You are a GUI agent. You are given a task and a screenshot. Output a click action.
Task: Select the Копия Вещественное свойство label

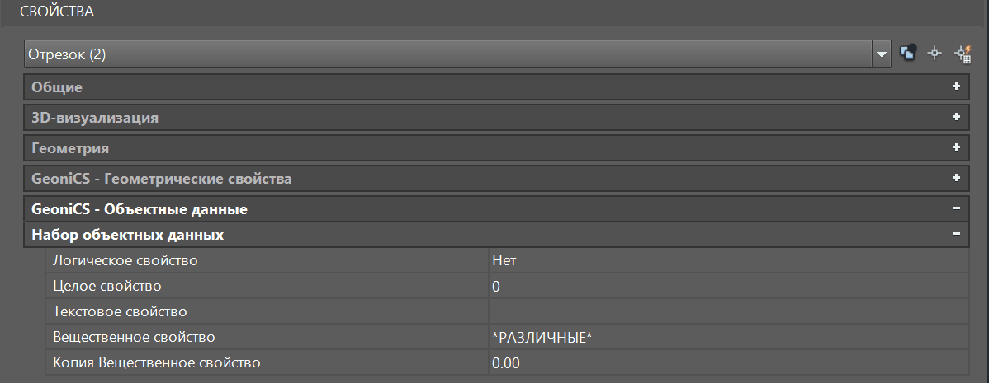click(157, 362)
